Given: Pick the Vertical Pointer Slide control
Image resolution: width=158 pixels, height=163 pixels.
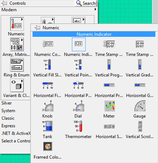Looking at the screenshot, I should (x=78, y=64).
